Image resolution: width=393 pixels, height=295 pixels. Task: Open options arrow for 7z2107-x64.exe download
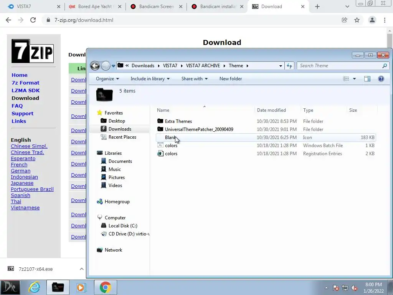[x=82, y=269]
